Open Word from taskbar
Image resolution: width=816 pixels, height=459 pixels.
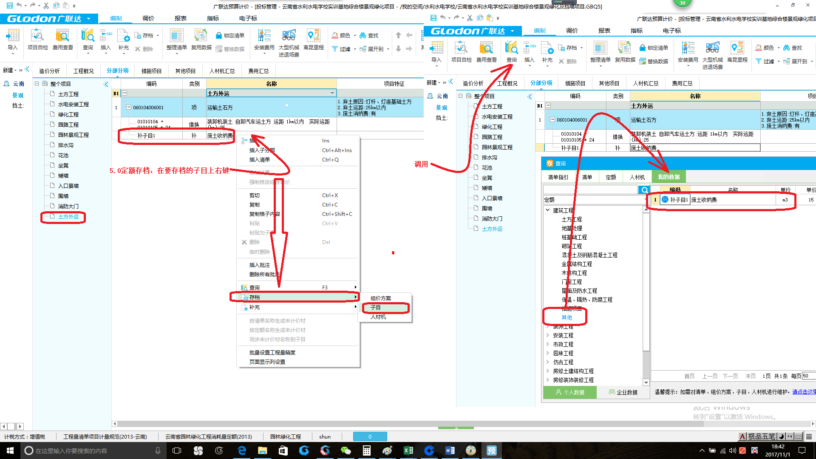tap(450, 450)
